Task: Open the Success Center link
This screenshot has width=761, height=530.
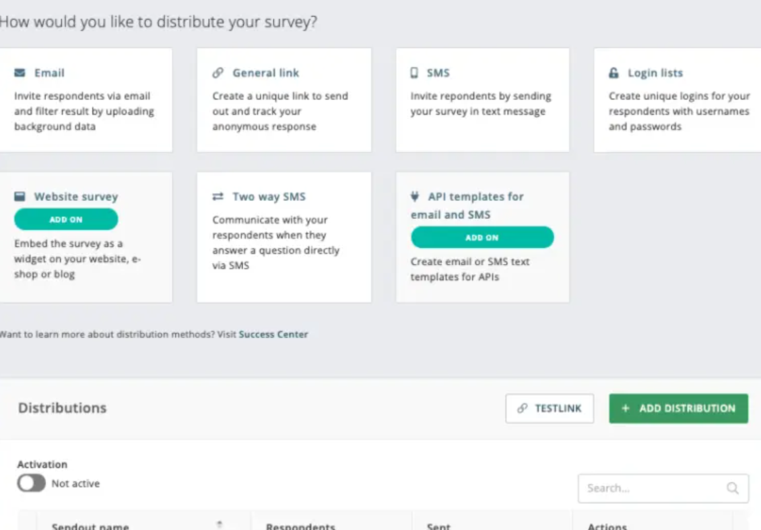Action: coord(272,334)
